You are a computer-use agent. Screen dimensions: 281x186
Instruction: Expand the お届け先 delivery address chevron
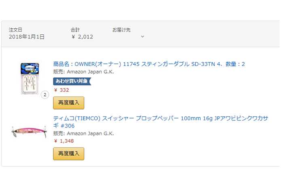click(142, 36)
